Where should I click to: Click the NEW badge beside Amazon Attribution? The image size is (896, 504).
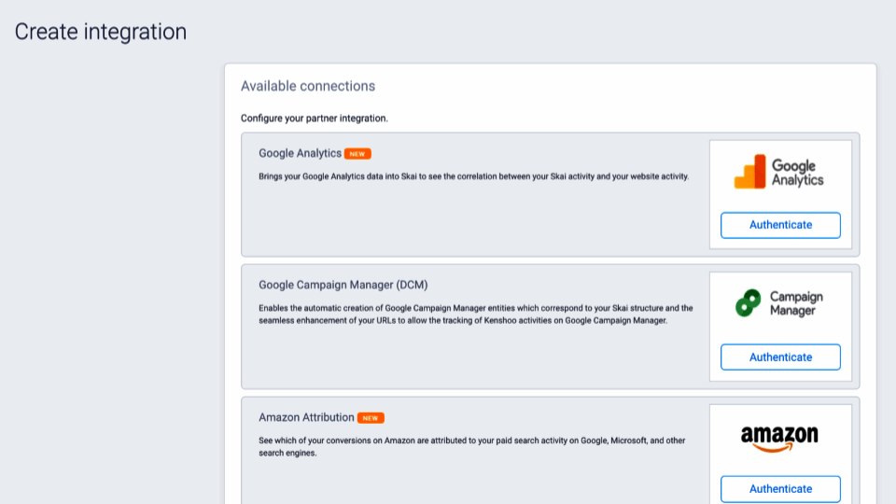click(x=371, y=418)
